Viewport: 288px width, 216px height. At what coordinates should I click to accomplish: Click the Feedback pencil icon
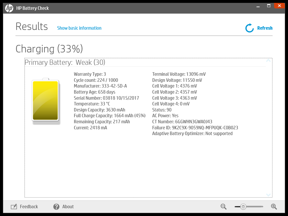pyautogui.click(x=14, y=206)
